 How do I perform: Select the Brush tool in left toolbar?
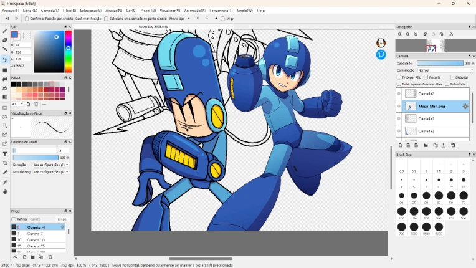click(5, 31)
